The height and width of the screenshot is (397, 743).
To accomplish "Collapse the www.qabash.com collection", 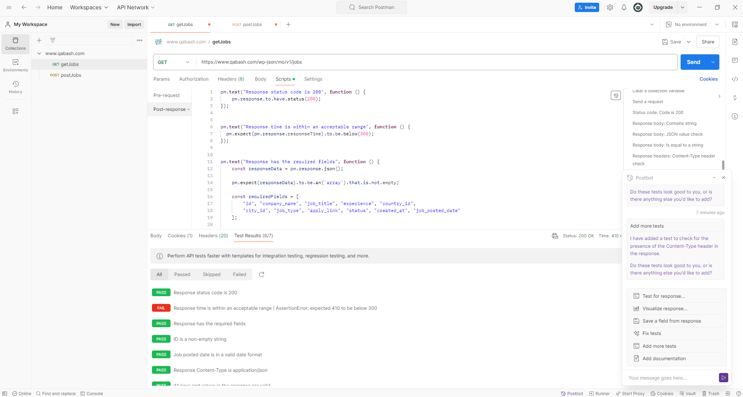I will coord(39,54).
